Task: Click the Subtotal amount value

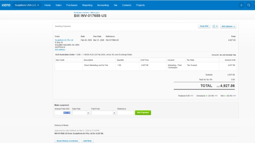Action: pyautogui.click(x=231, y=75)
